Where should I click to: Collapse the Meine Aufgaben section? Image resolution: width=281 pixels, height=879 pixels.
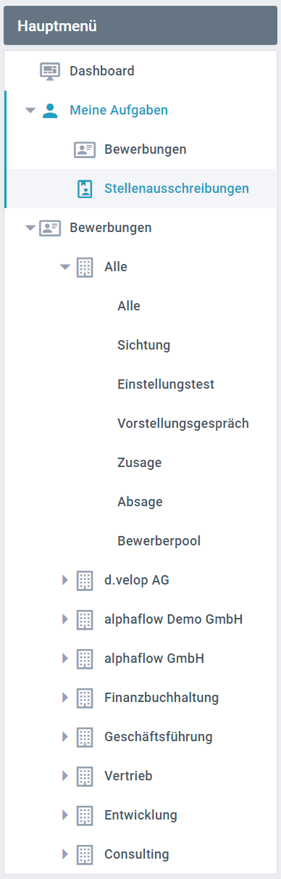click(x=30, y=111)
